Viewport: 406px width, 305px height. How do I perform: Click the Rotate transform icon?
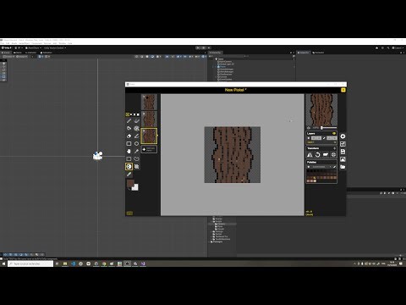[x=318, y=155]
